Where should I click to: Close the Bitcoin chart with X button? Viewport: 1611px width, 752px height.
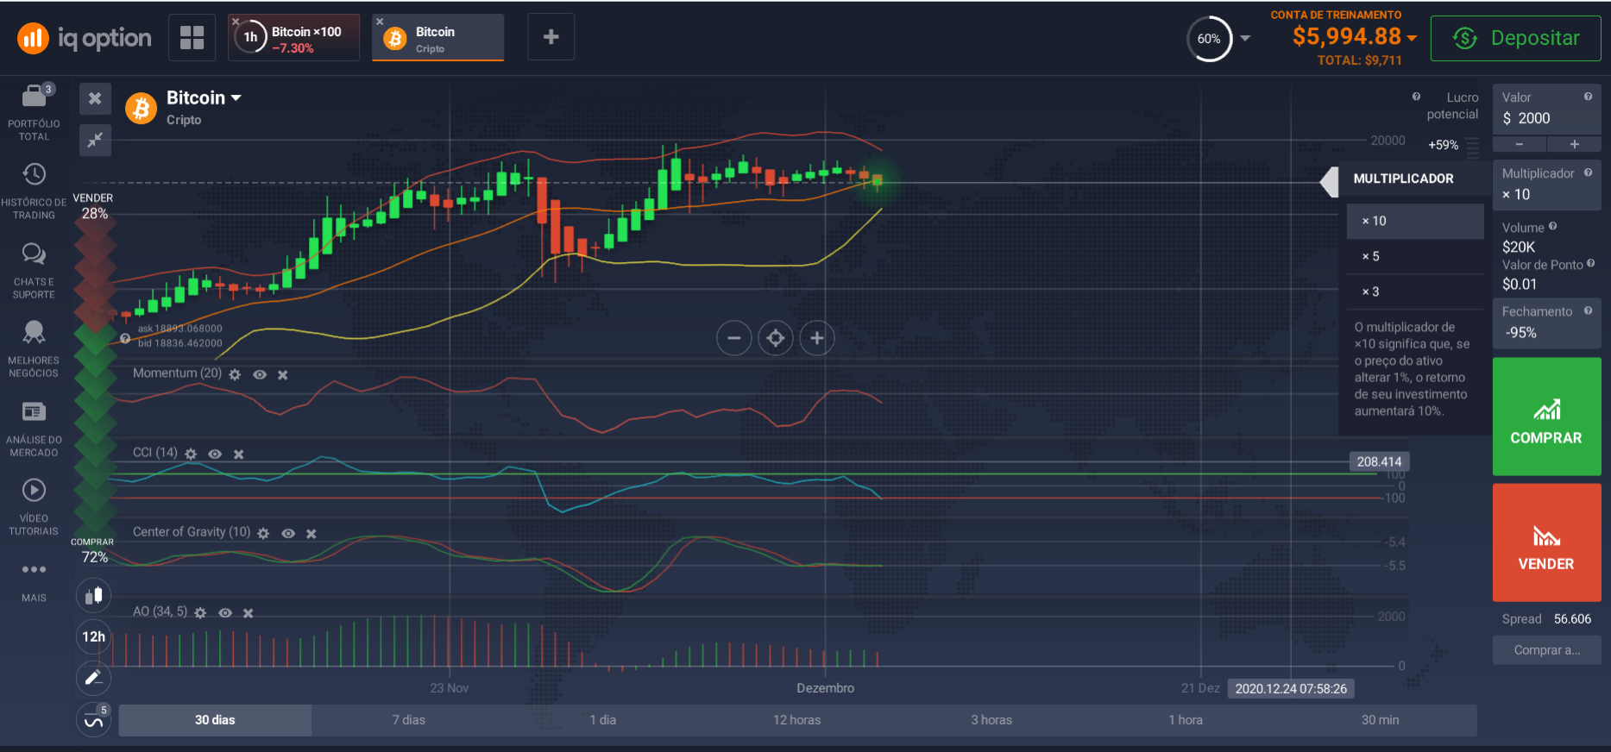(95, 98)
